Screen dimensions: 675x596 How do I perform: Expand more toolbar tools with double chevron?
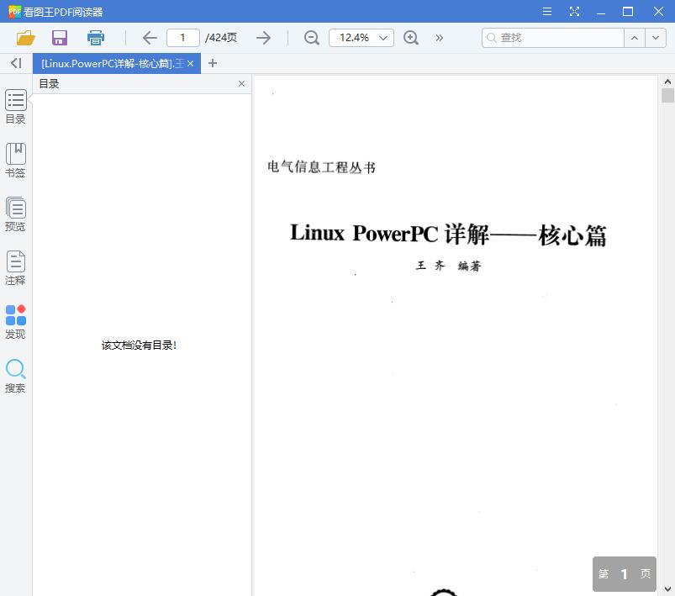pyautogui.click(x=439, y=38)
